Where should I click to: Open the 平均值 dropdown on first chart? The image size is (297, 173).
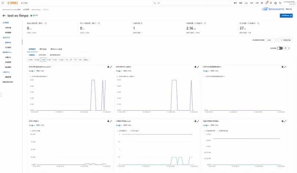pos(32,71)
